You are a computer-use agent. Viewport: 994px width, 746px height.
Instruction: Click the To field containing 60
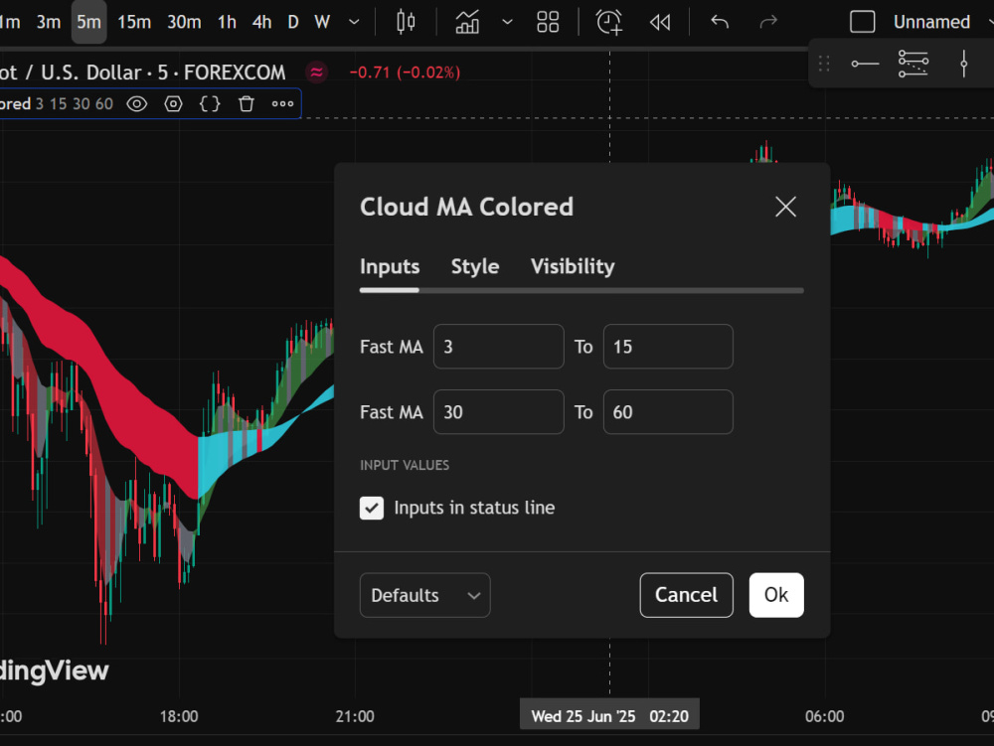coord(668,412)
